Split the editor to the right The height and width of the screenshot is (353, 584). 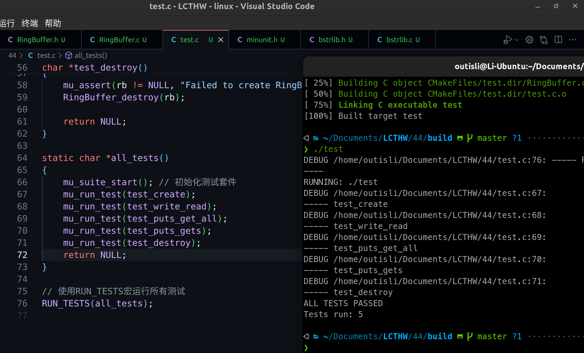coord(558,40)
